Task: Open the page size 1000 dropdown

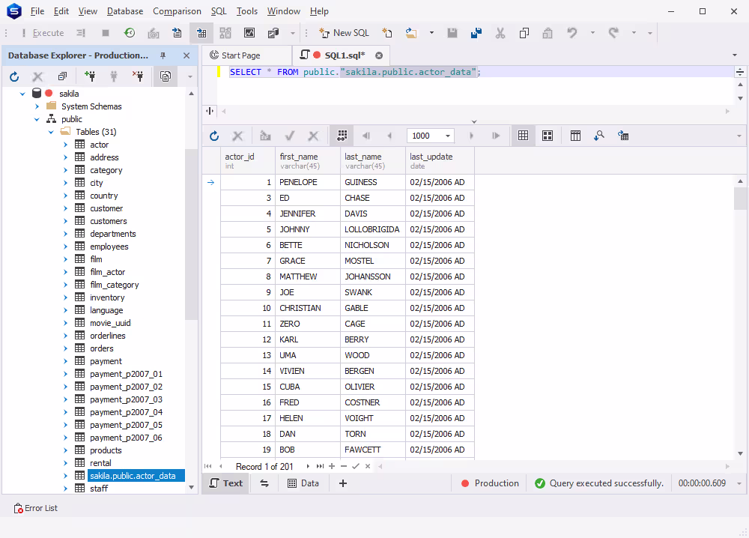Action: click(x=448, y=136)
